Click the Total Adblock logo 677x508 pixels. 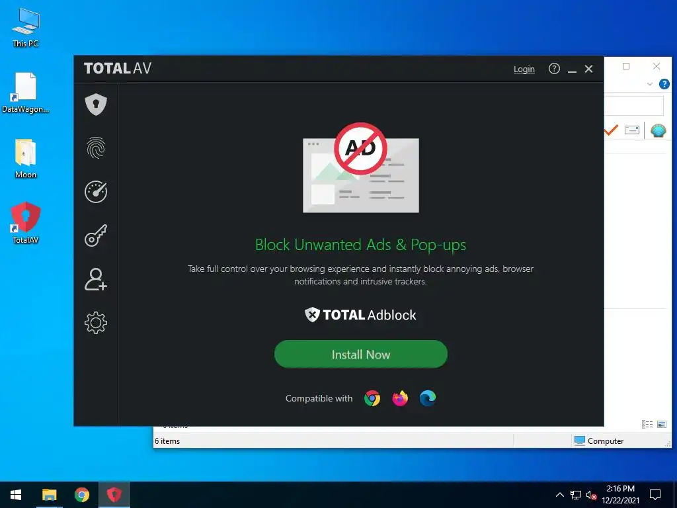(360, 315)
